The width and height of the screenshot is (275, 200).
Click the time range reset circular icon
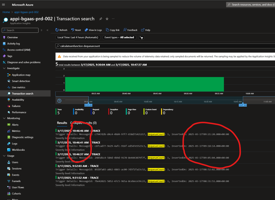tap(59, 101)
